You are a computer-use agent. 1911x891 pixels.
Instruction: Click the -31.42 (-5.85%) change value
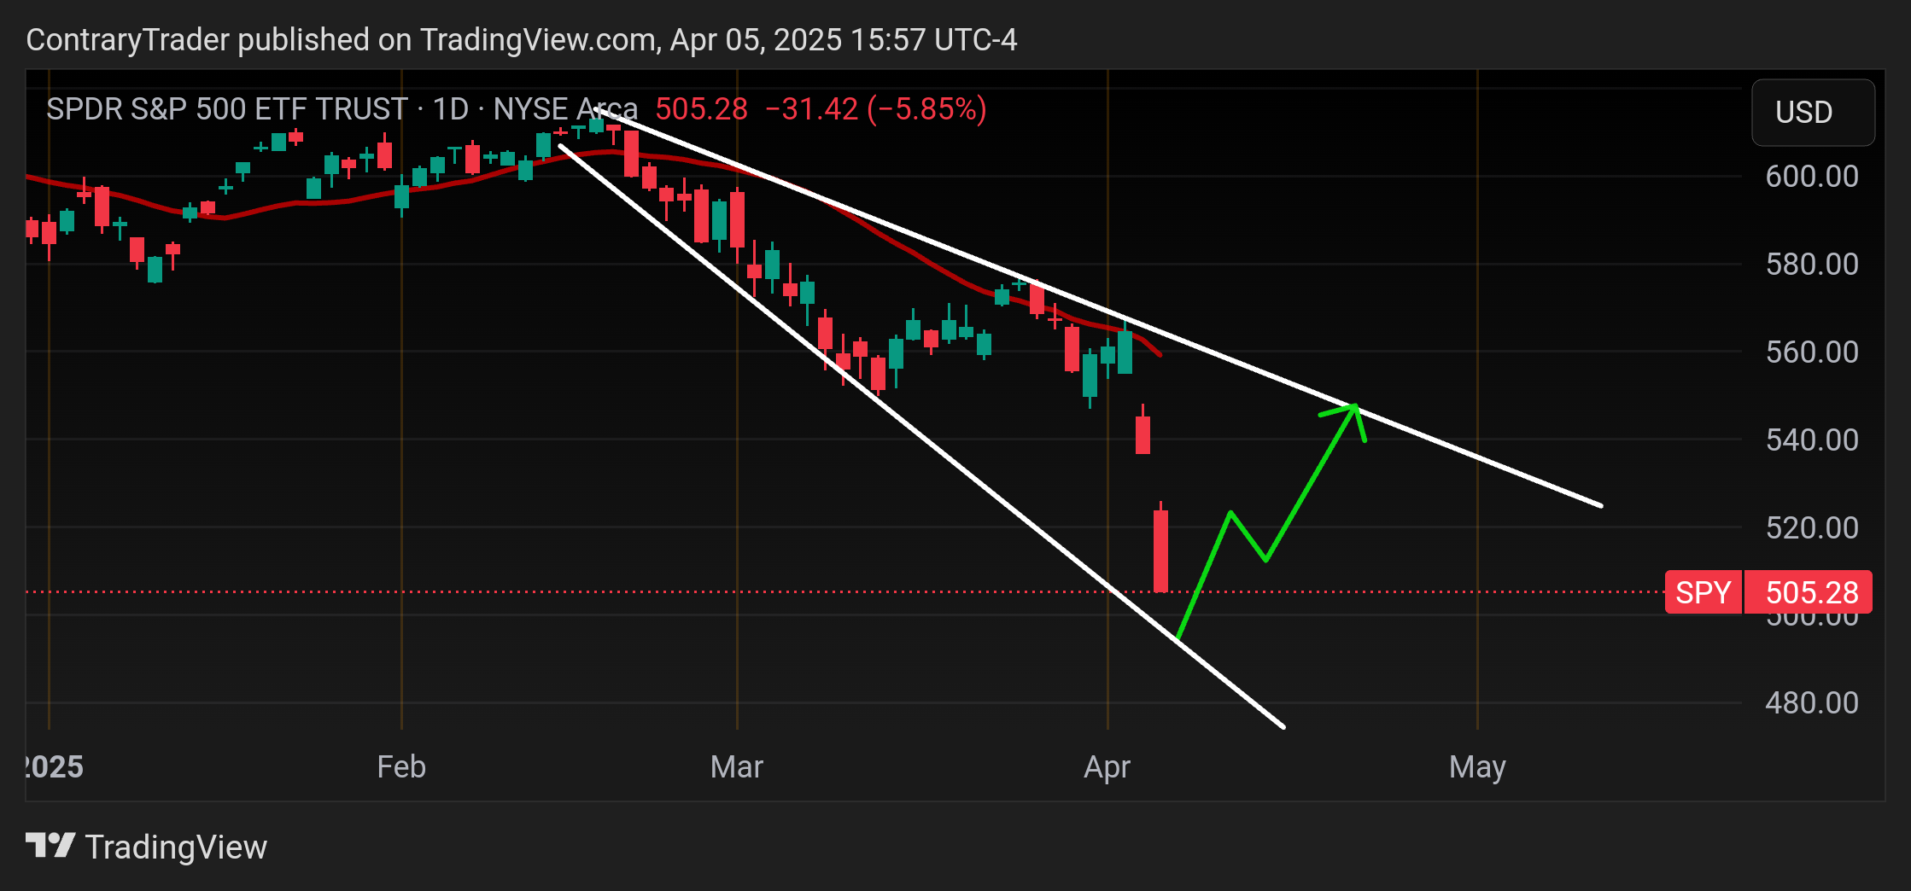[876, 109]
